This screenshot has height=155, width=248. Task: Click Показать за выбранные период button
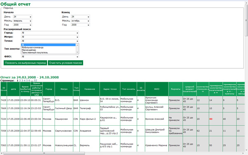tap(25, 63)
